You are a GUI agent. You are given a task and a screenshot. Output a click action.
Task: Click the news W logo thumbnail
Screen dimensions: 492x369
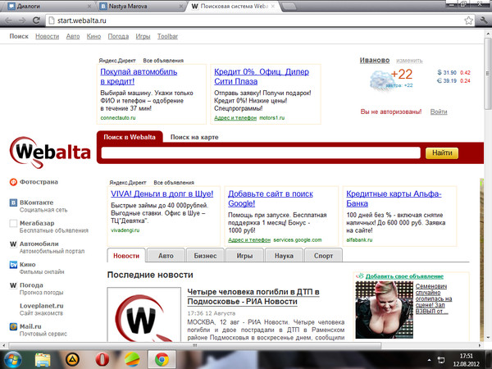(x=144, y=314)
